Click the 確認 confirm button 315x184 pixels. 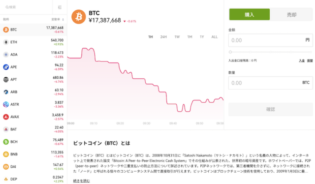[x=270, y=110]
